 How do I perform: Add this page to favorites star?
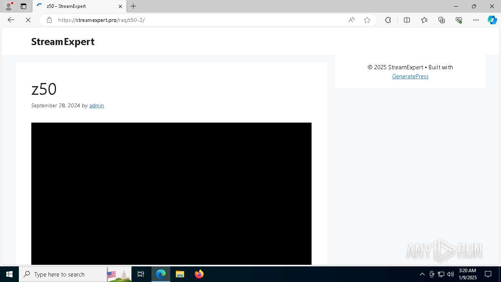367,20
